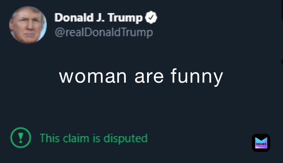The height and width of the screenshot is (163, 283).
Task: Click the '@' symbol in the handle
Action: (x=58, y=32)
